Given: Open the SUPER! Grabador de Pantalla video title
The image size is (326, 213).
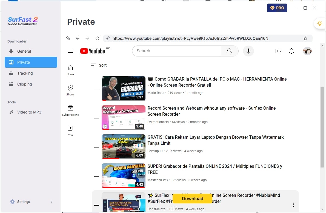Looking at the screenshot, I should [215, 169].
